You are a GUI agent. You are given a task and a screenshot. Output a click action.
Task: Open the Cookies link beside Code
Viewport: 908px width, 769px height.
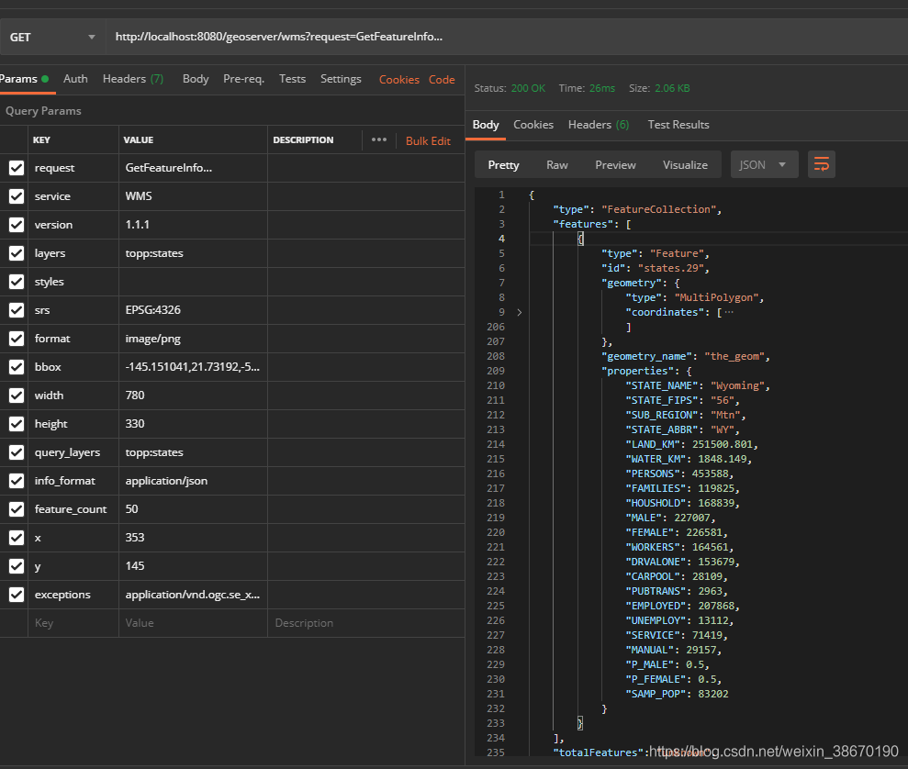pyautogui.click(x=398, y=80)
